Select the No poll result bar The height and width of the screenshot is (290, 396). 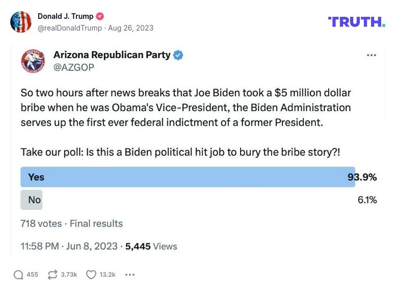(32, 200)
